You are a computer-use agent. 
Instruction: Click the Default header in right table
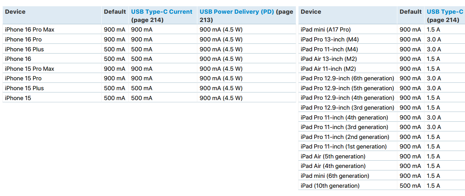410,12
